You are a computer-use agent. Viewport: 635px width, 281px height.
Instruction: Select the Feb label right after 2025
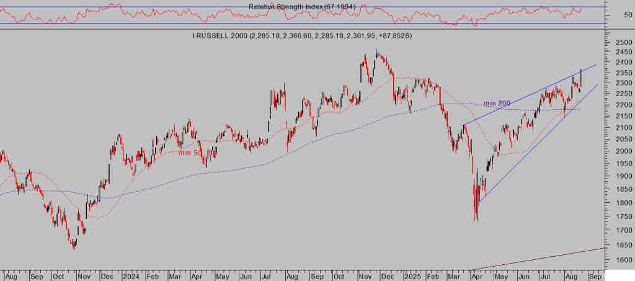tap(433, 277)
